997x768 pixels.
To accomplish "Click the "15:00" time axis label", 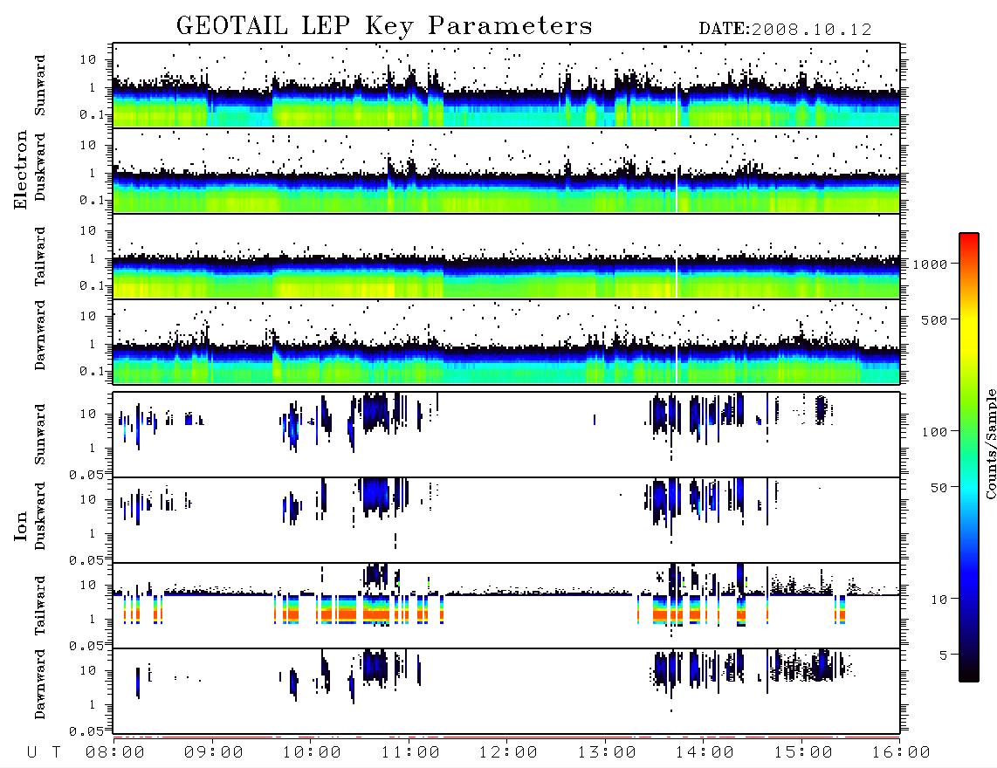I will tap(803, 752).
